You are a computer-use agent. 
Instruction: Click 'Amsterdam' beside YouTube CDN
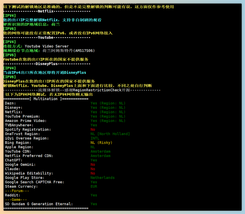pyautogui.click(x=100, y=151)
